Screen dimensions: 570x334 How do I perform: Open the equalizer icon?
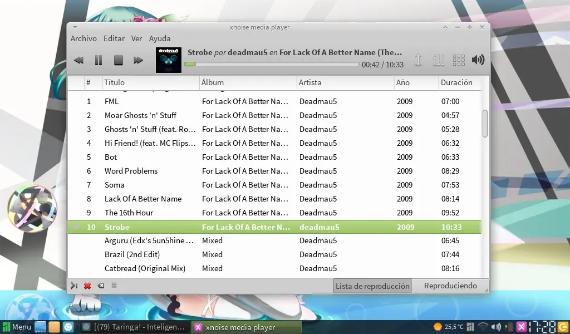click(439, 60)
